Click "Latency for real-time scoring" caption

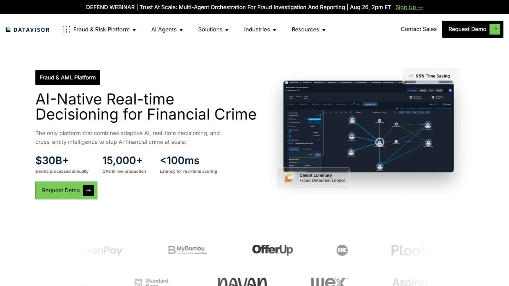click(x=188, y=171)
